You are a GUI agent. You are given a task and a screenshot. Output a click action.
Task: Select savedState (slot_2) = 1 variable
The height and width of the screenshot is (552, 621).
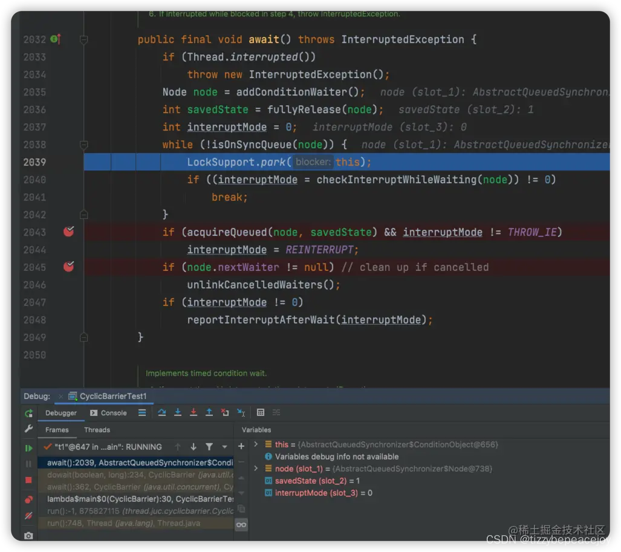click(313, 481)
